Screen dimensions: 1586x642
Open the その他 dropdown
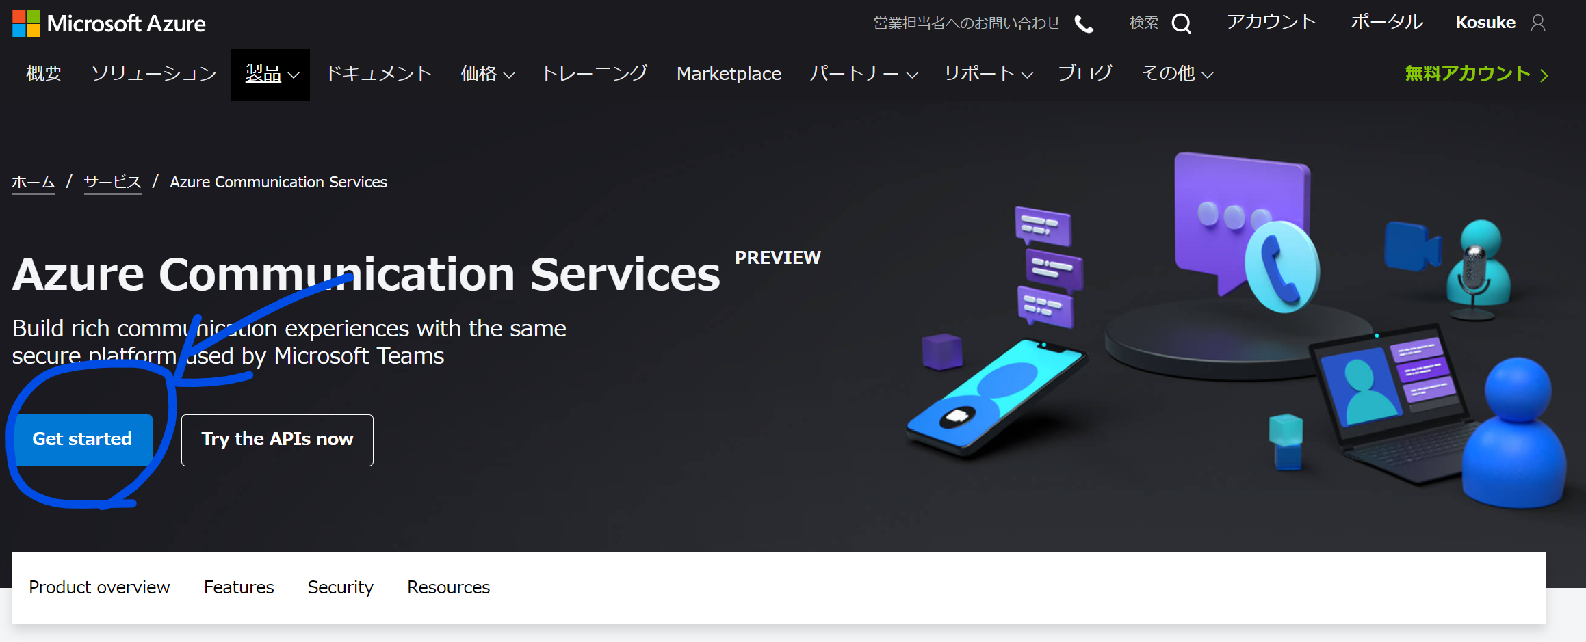[1176, 74]
